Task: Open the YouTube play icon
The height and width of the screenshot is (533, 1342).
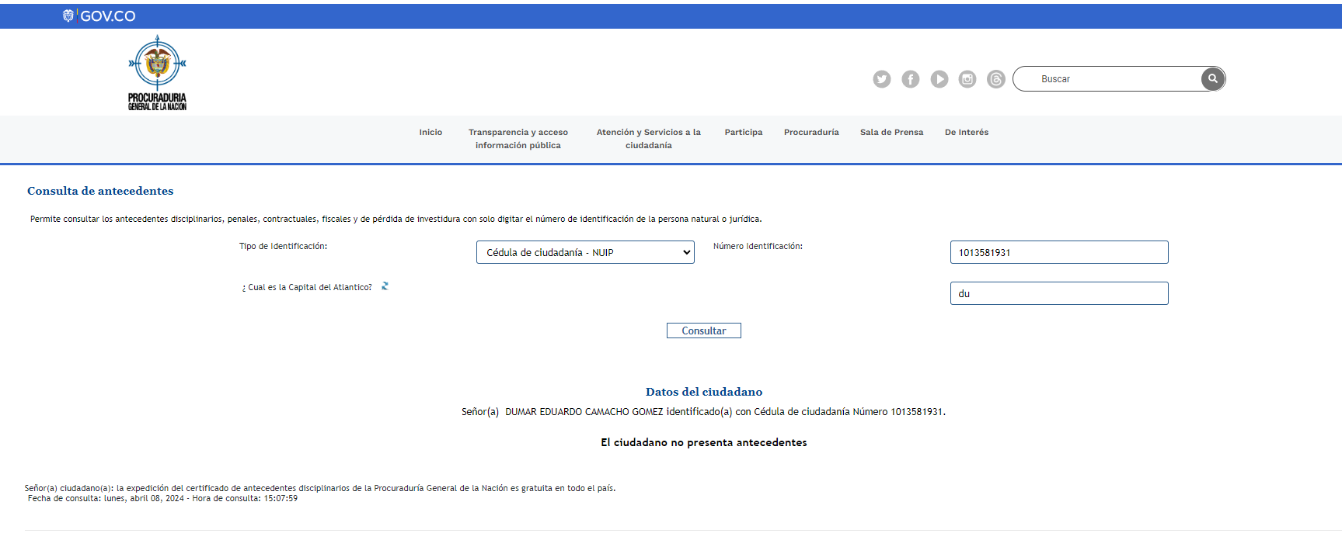Action: click(939, 79)
